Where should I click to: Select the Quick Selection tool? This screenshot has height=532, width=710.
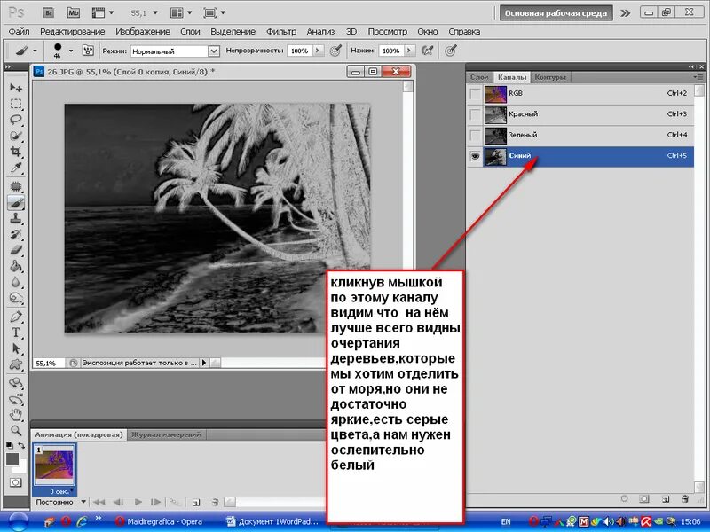click(x=16, y=136)
